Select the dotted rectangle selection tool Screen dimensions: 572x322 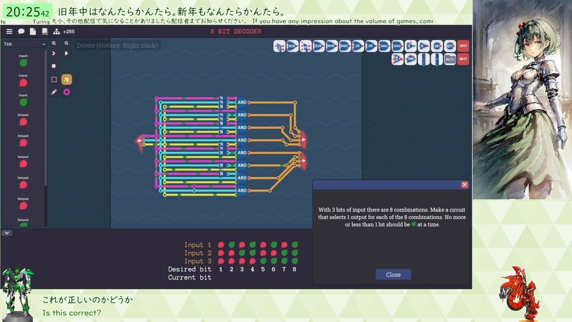click(x=54, y=79)
